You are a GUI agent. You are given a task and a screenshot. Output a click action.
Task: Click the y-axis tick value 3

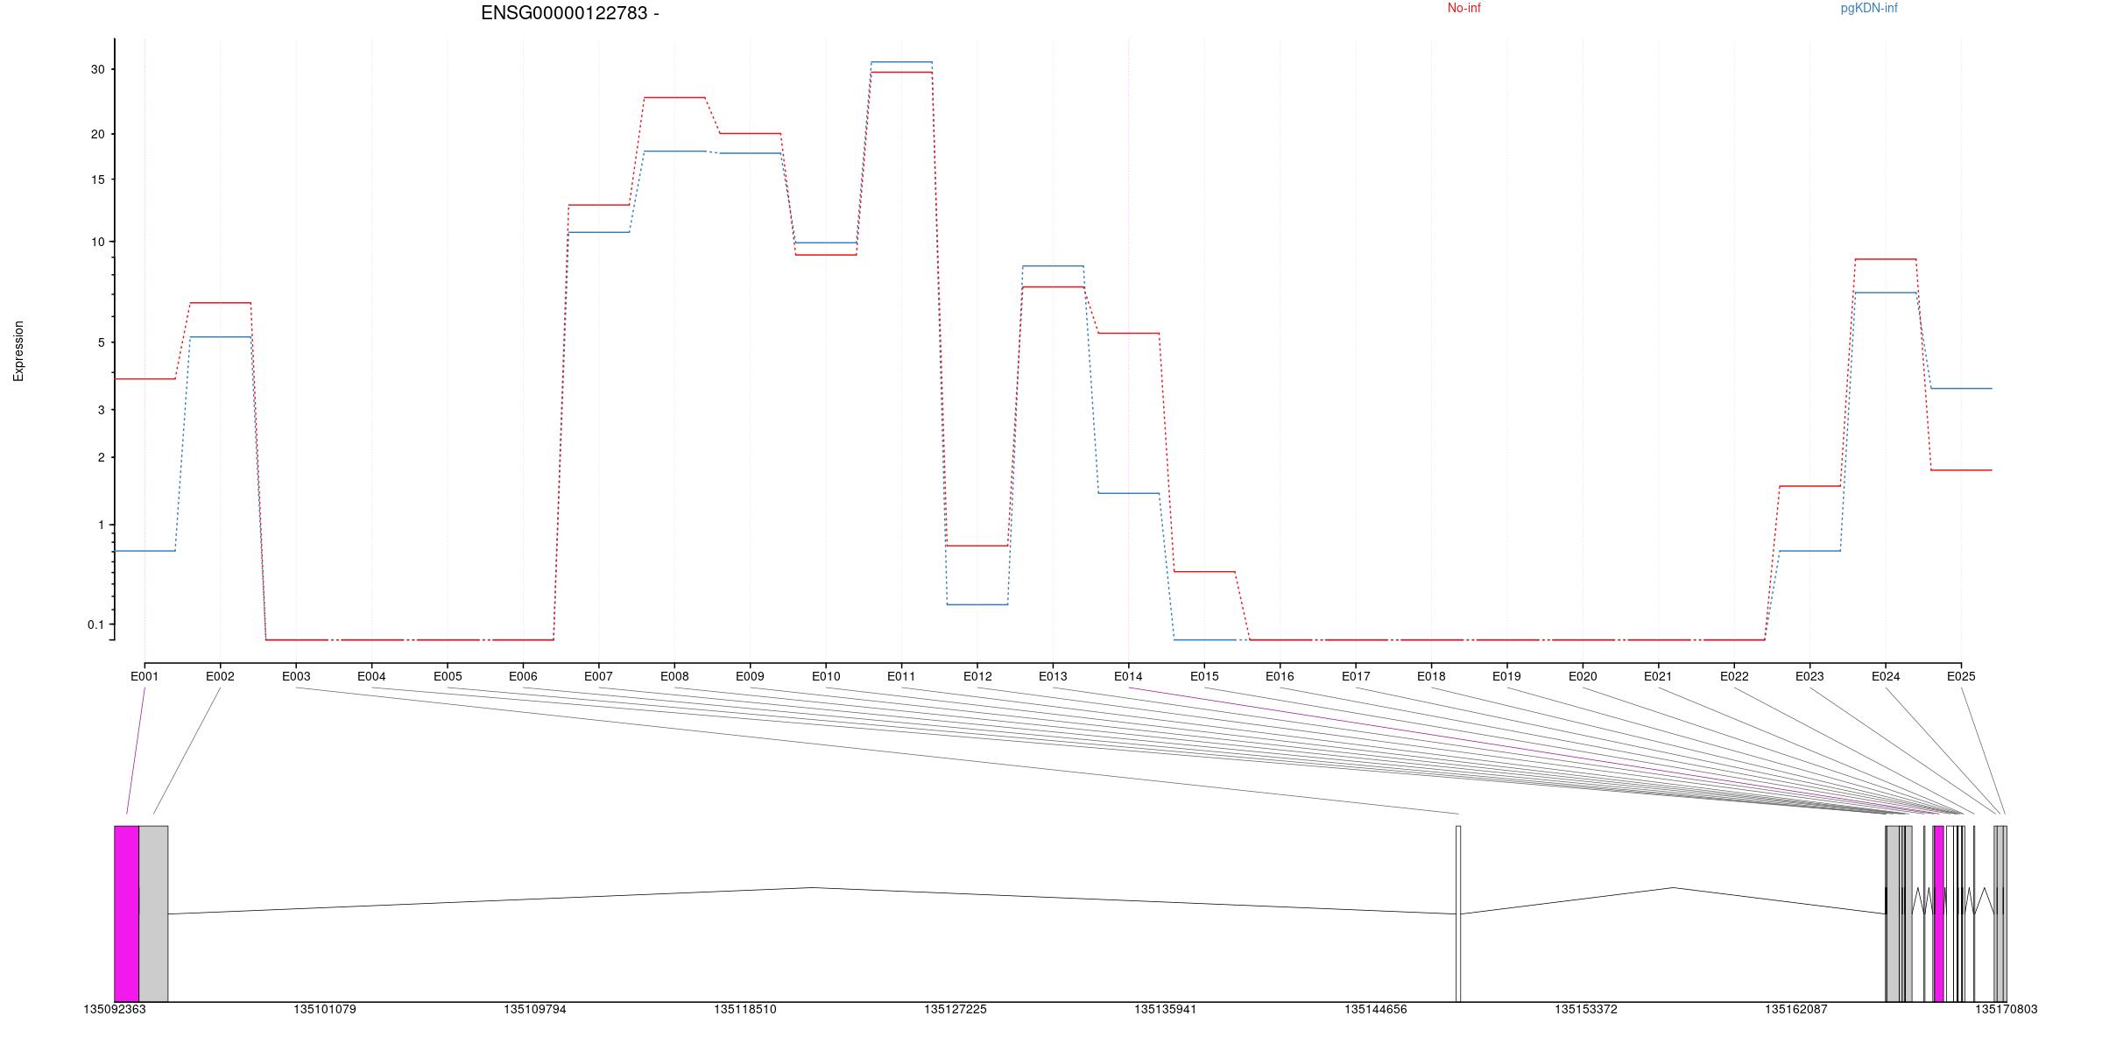(x=101, y=410)
